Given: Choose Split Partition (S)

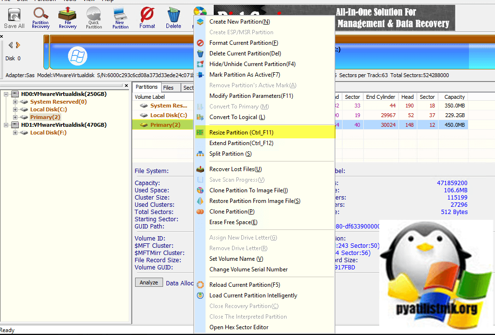Looking at the screenshot, I should tap(264, 154).
